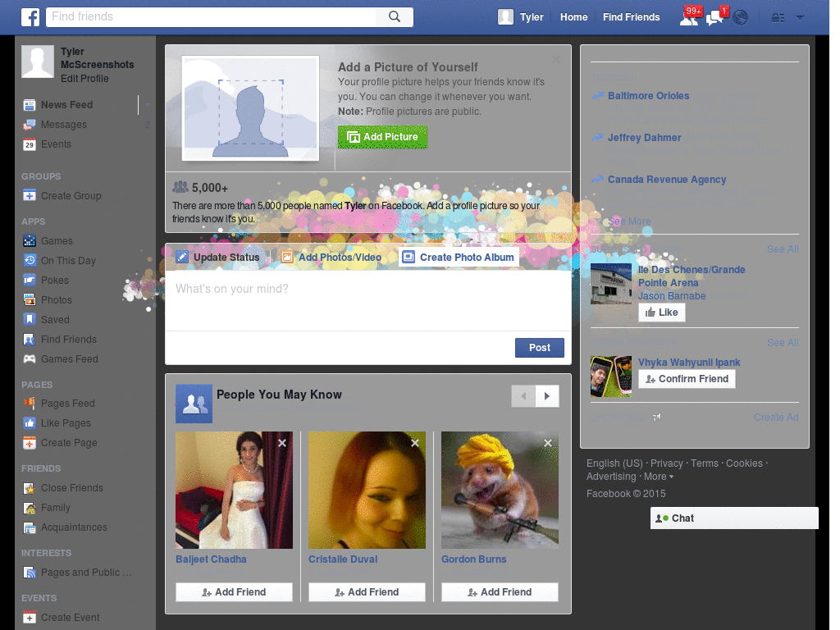
Task: Open Jeffrey Dahmer trending topic
Action: coord(645,138)
